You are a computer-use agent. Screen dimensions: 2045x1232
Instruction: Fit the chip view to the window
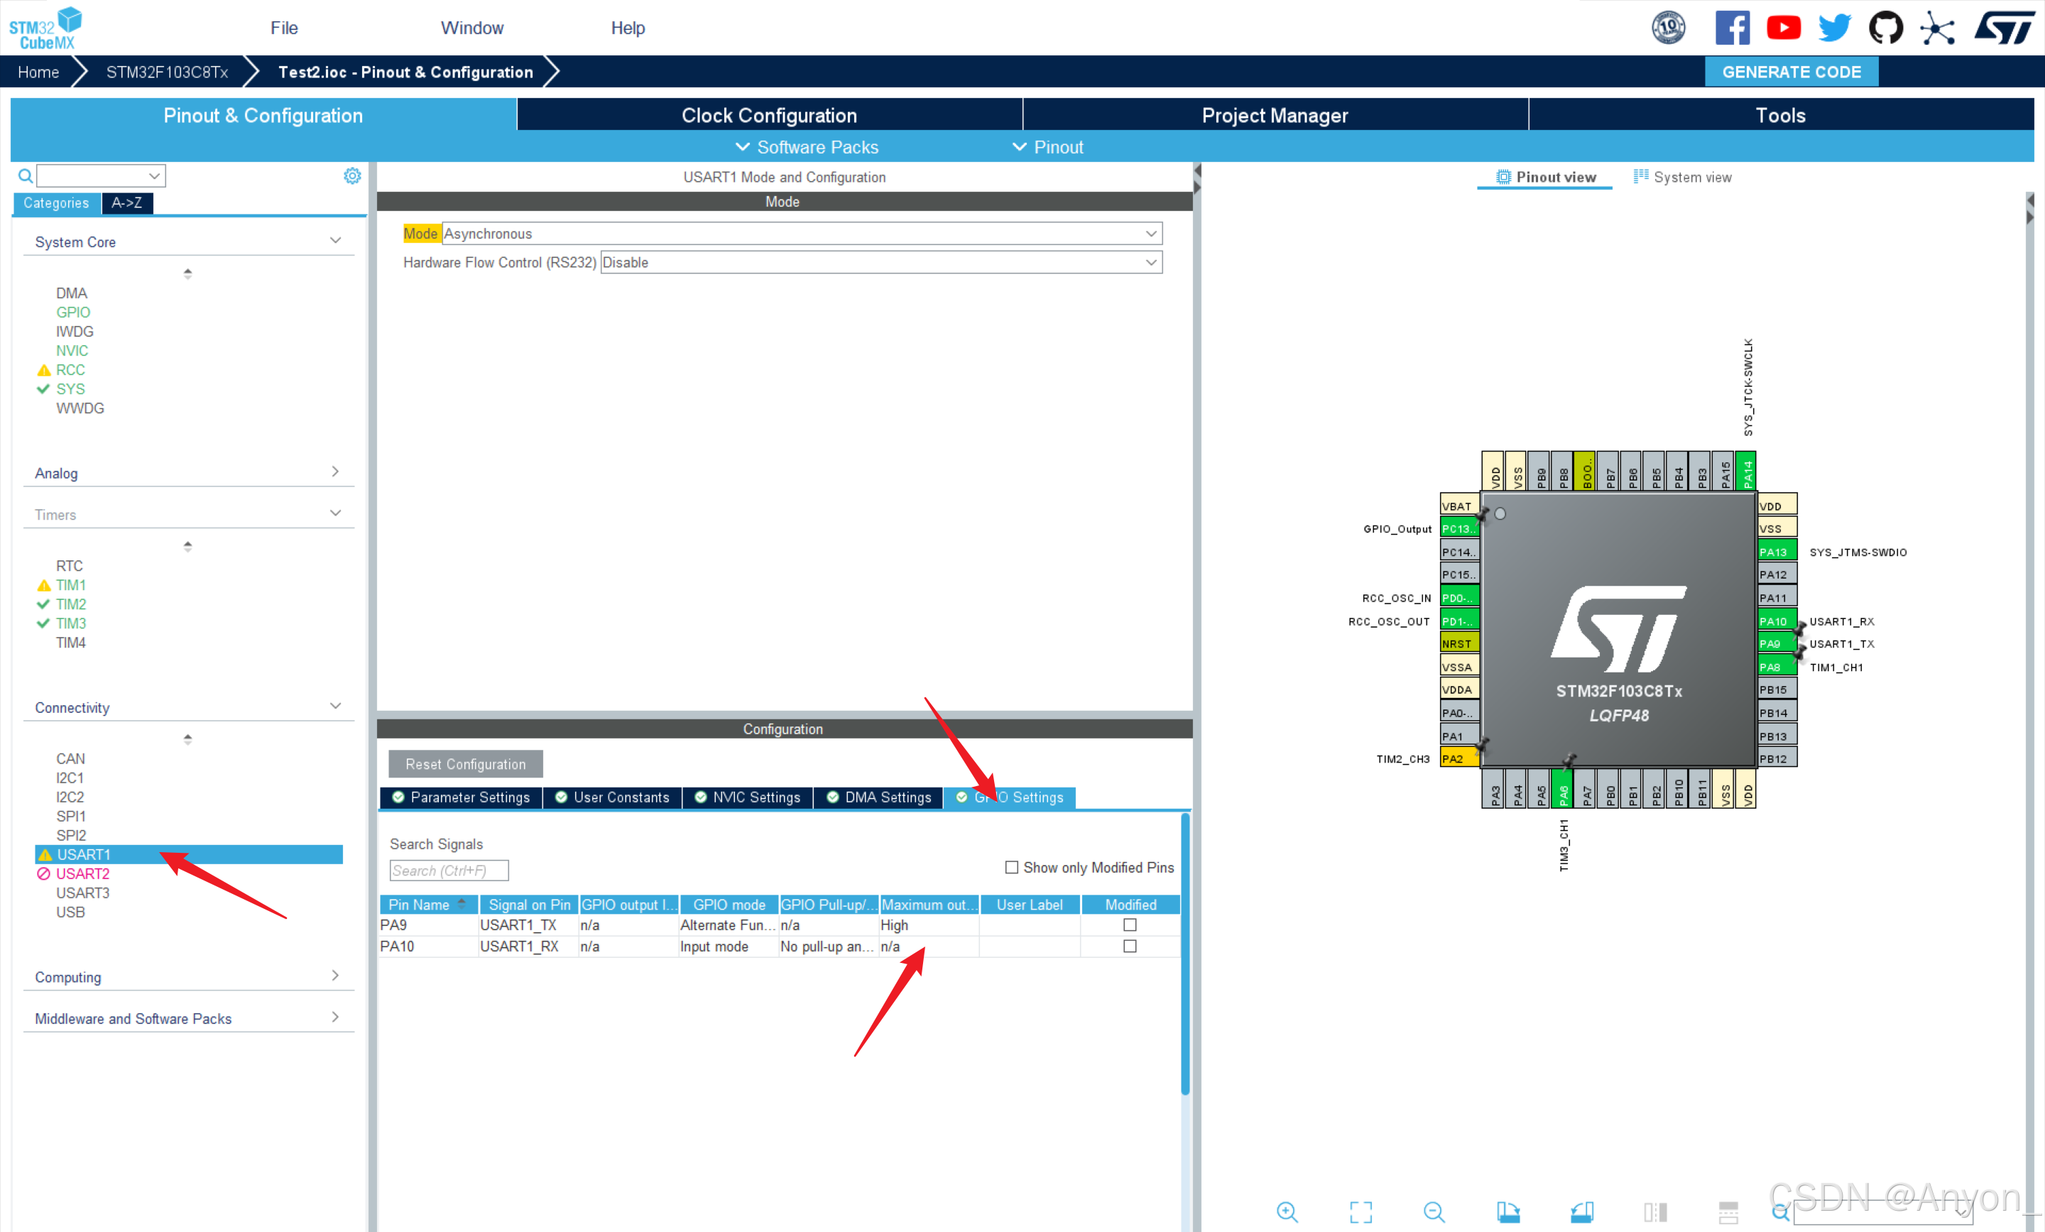point(1361,1212)
